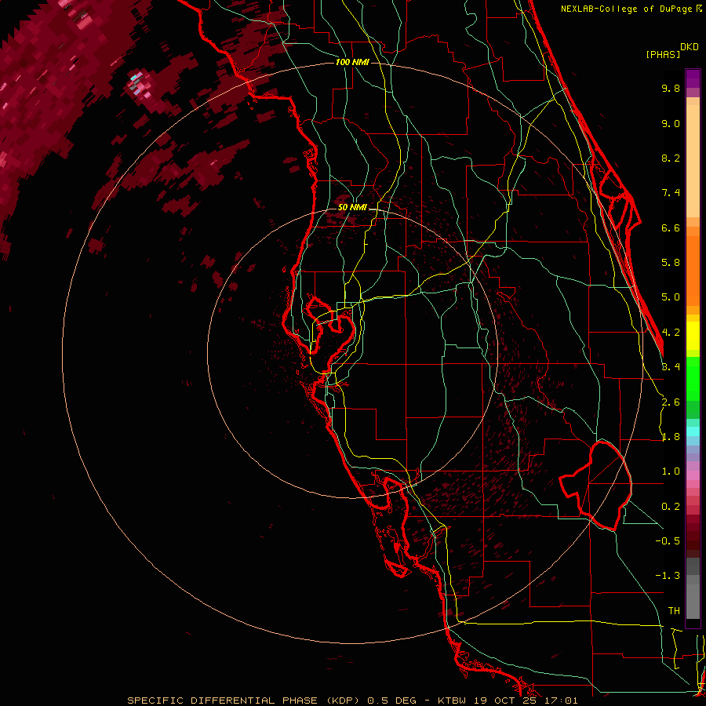Select the 2.6 scale value
The height and width of the screenshot is (706, 706).
[x=671, y=402]
